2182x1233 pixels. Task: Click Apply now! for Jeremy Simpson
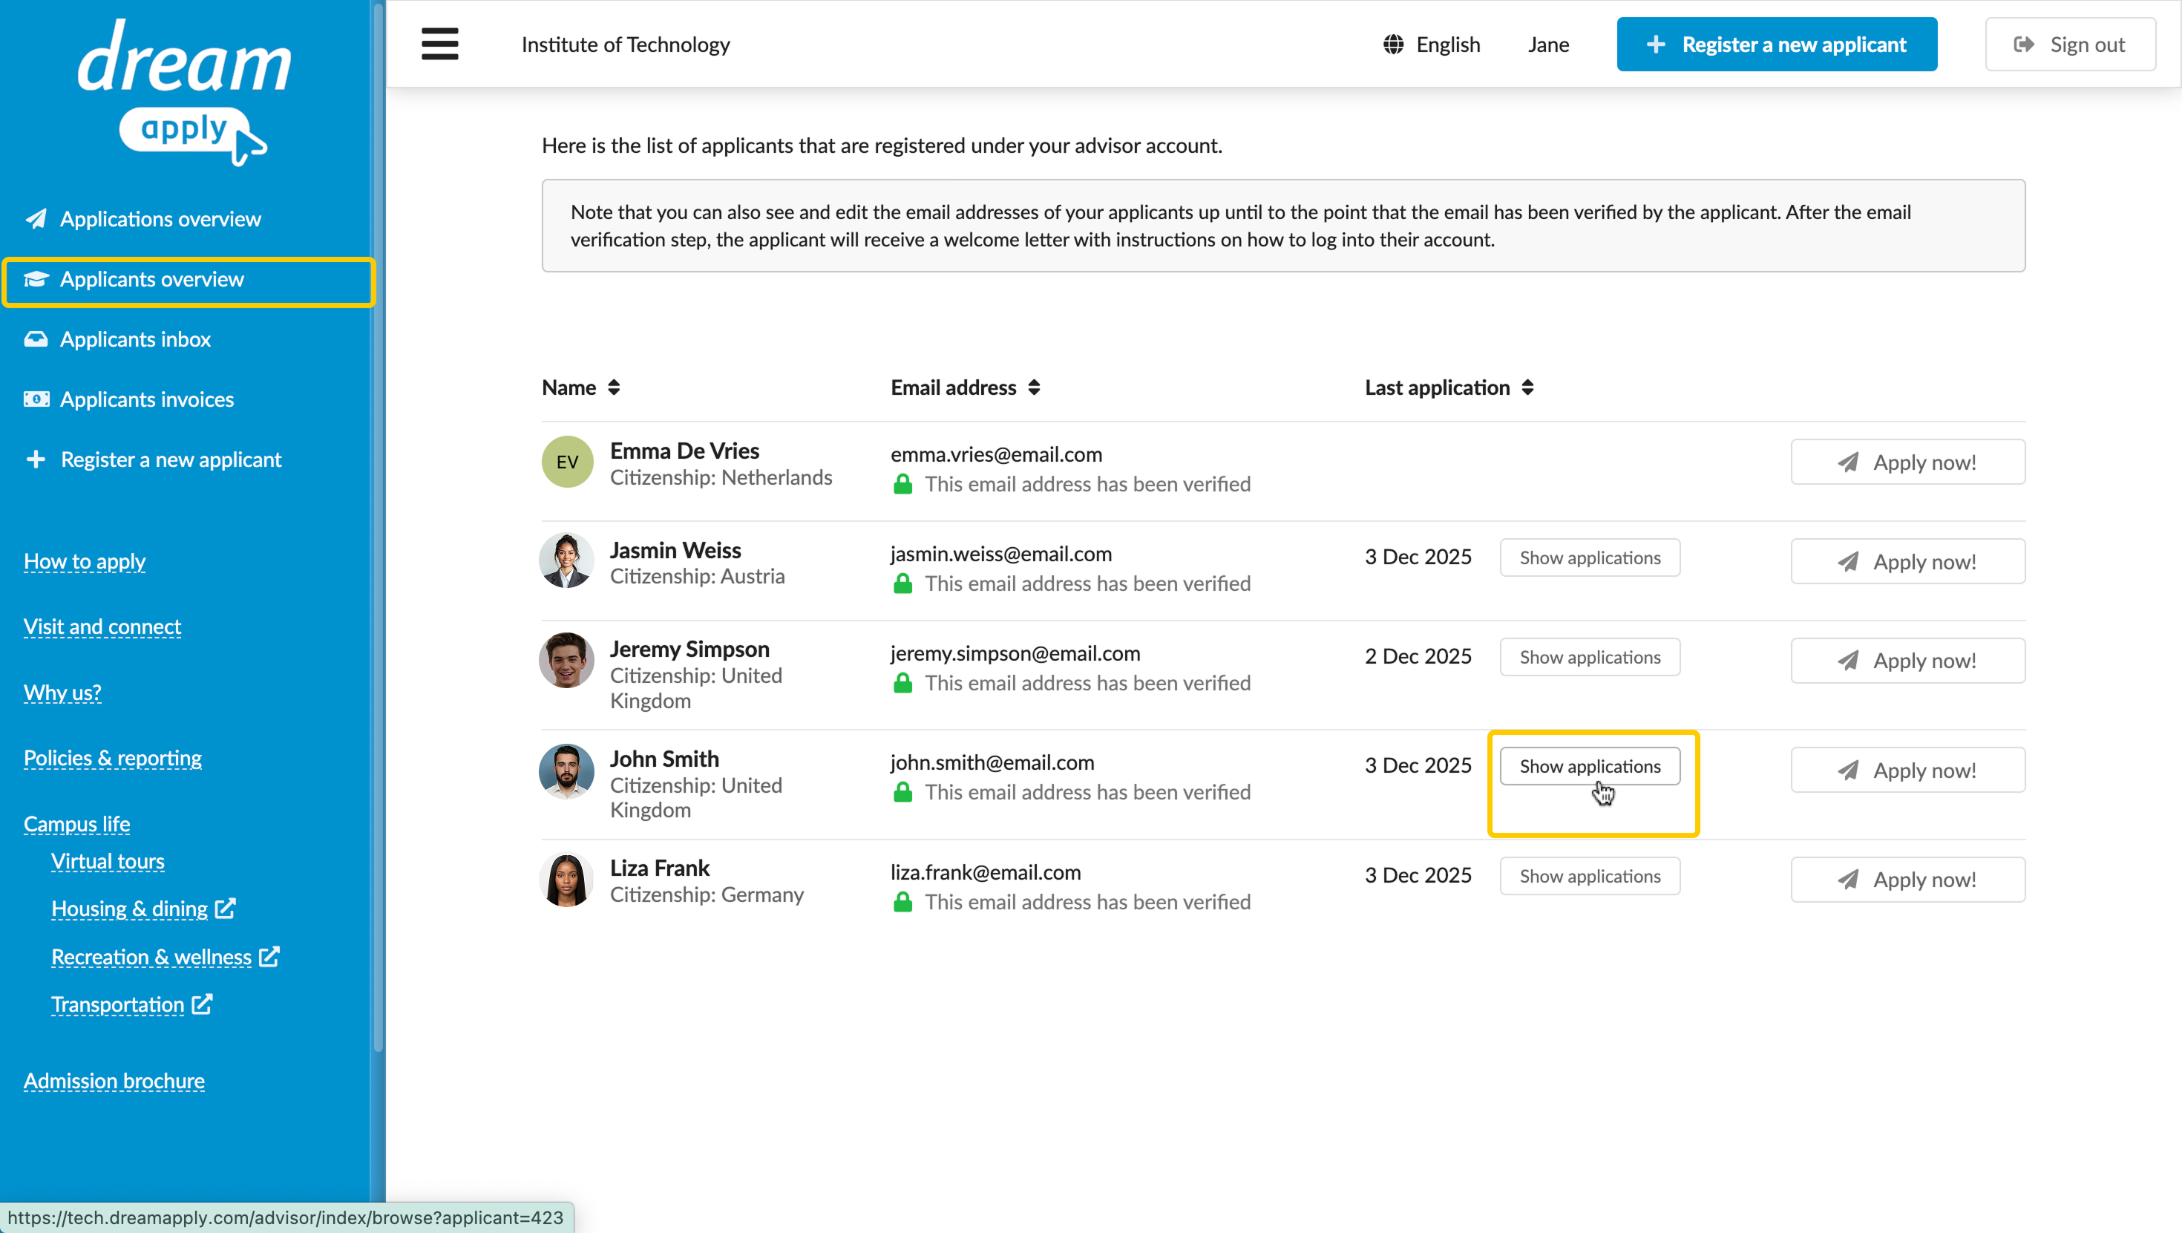(1907, 660)
